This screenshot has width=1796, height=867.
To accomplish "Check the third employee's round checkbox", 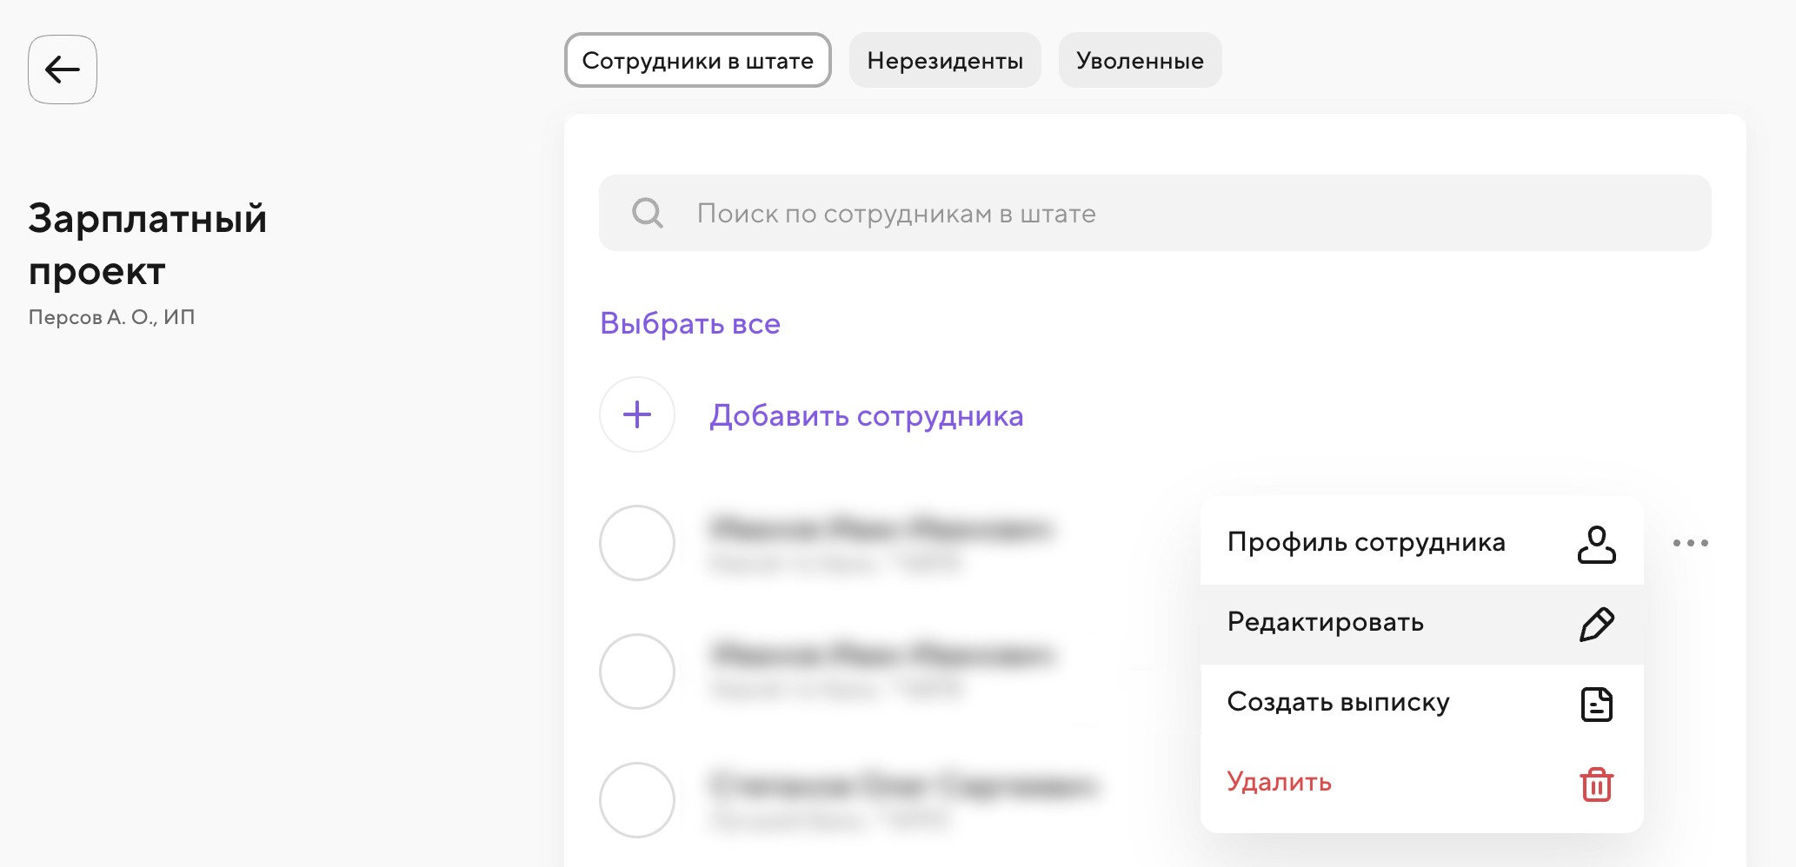I will click(x=637, y=800).
